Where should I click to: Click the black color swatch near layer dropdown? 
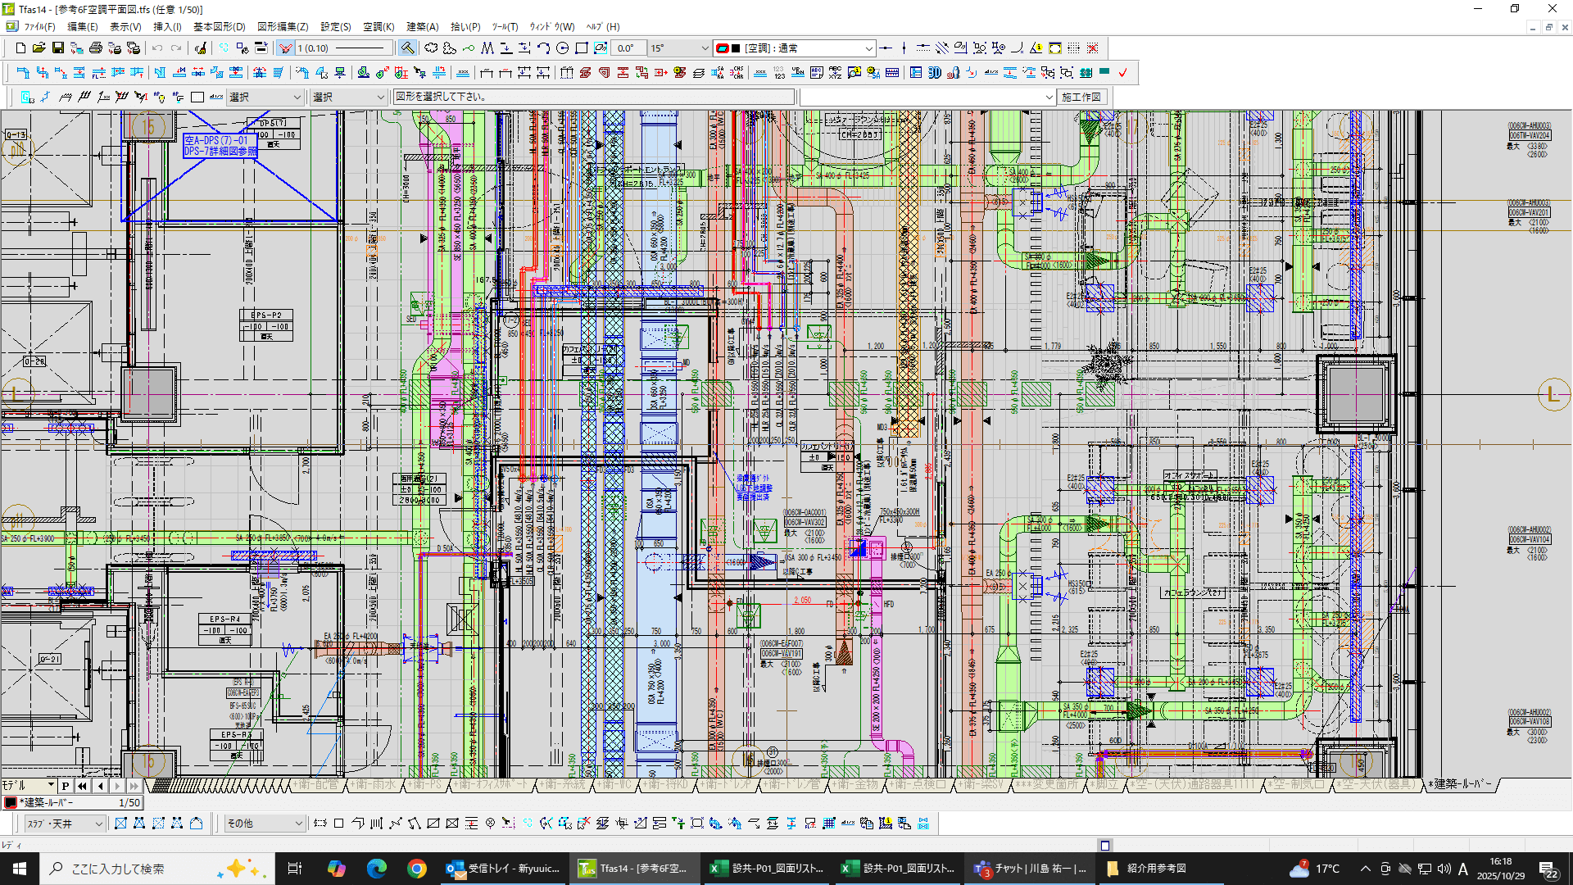point(736,48)
